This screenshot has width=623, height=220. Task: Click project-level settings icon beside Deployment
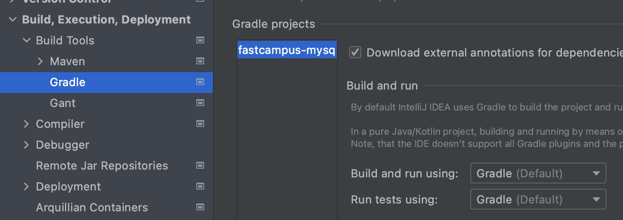(200, 187)
